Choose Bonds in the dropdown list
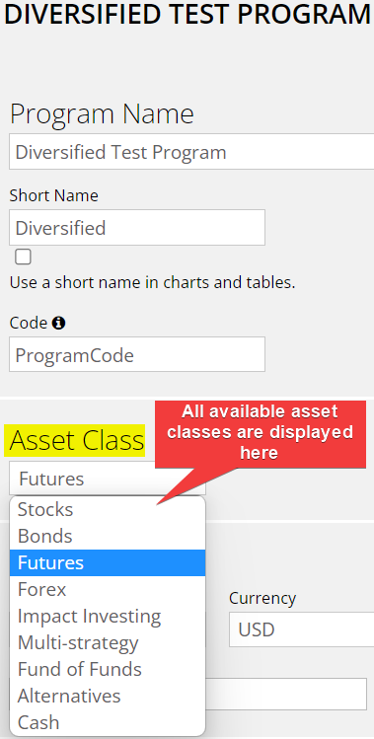 (108, 537)
